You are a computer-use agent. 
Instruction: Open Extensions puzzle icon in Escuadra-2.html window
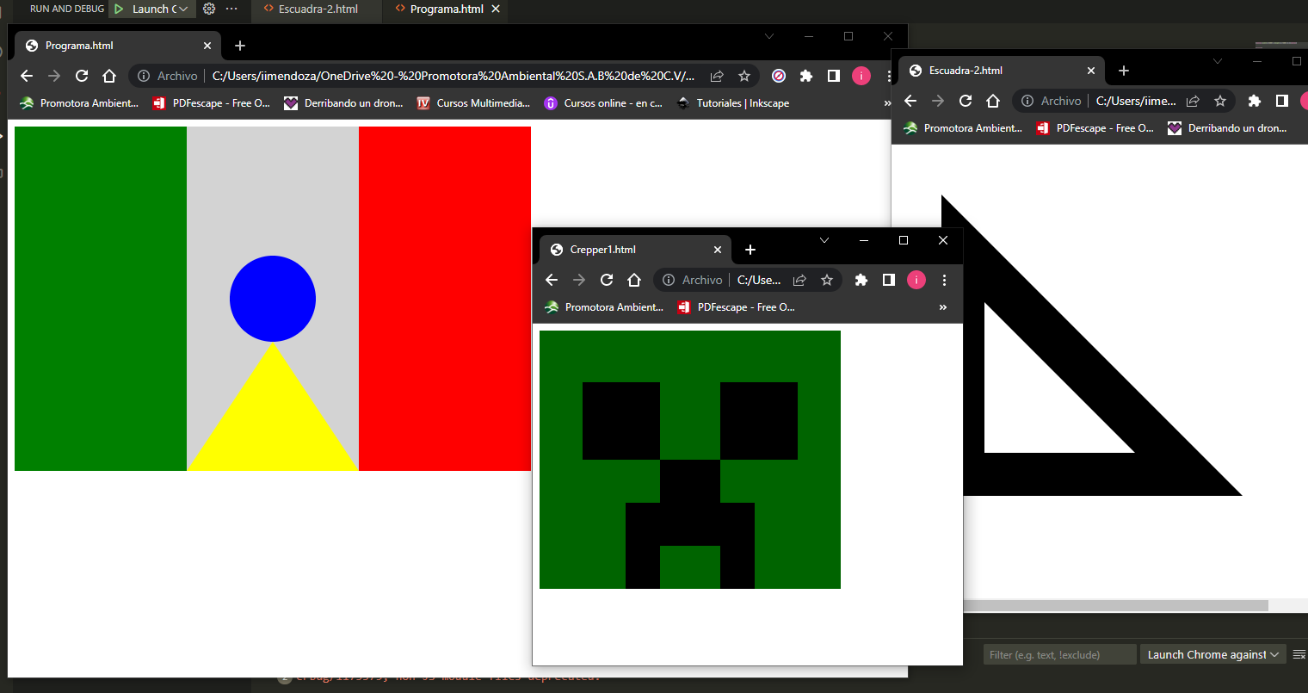[1255, 101]
